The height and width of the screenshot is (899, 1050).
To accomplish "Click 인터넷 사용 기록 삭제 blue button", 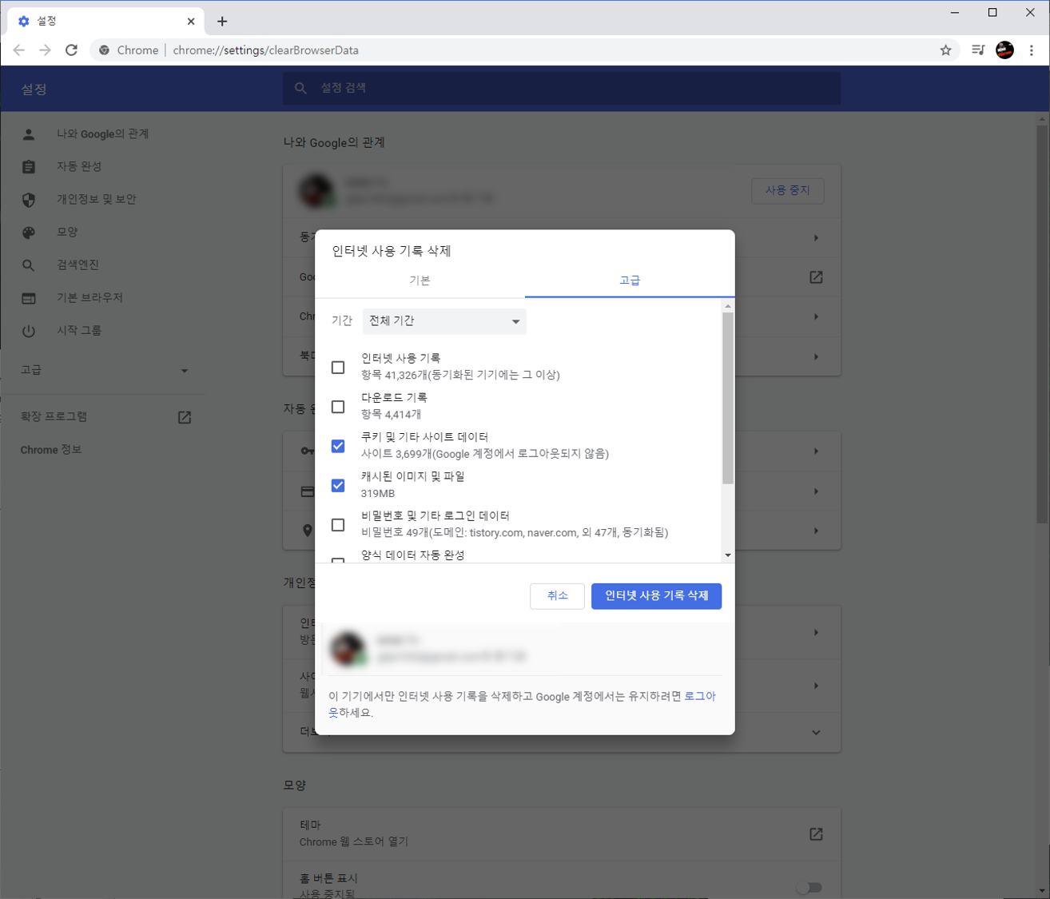I will click(656, 595).
